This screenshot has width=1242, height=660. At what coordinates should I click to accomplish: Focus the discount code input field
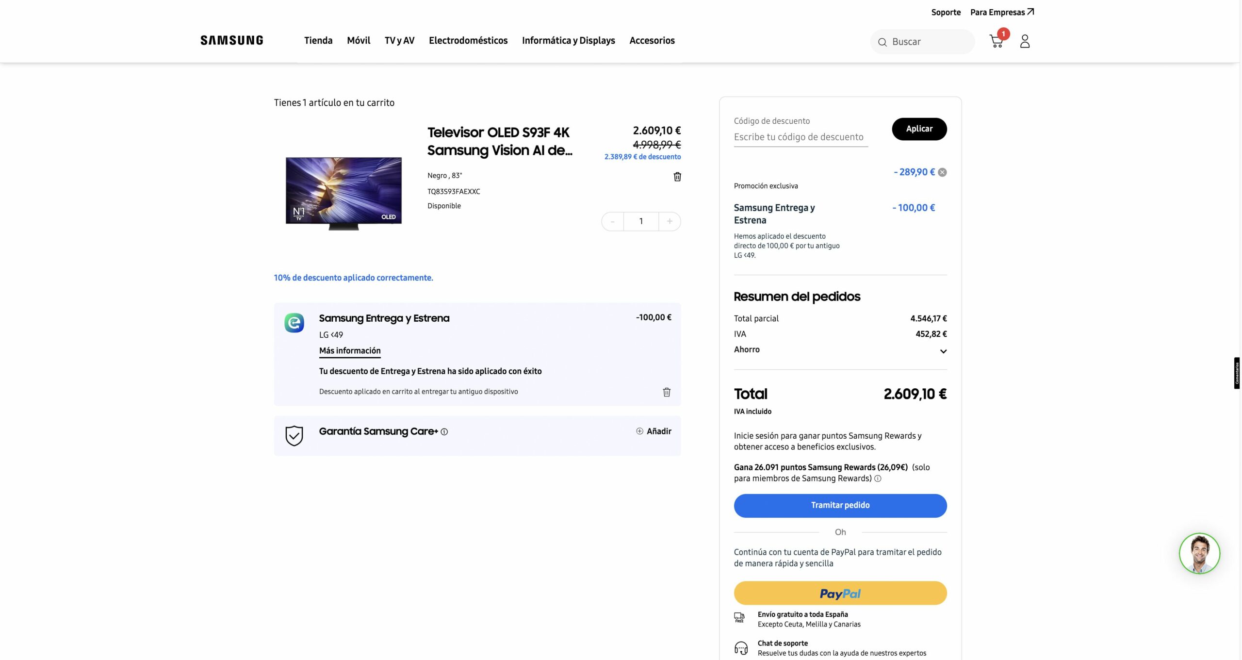click(x=801, y=137)
